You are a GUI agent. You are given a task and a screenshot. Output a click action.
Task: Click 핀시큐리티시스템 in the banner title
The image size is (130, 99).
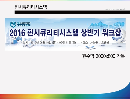53,33
